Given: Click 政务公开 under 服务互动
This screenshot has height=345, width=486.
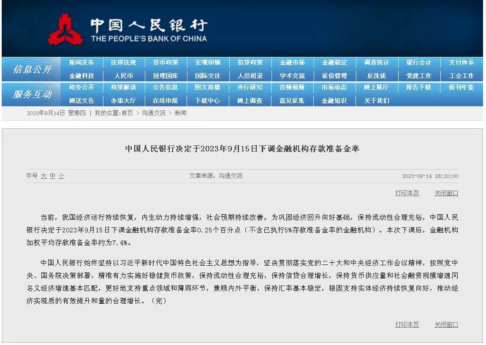Looking at the screenshot, I should point(81,87).
